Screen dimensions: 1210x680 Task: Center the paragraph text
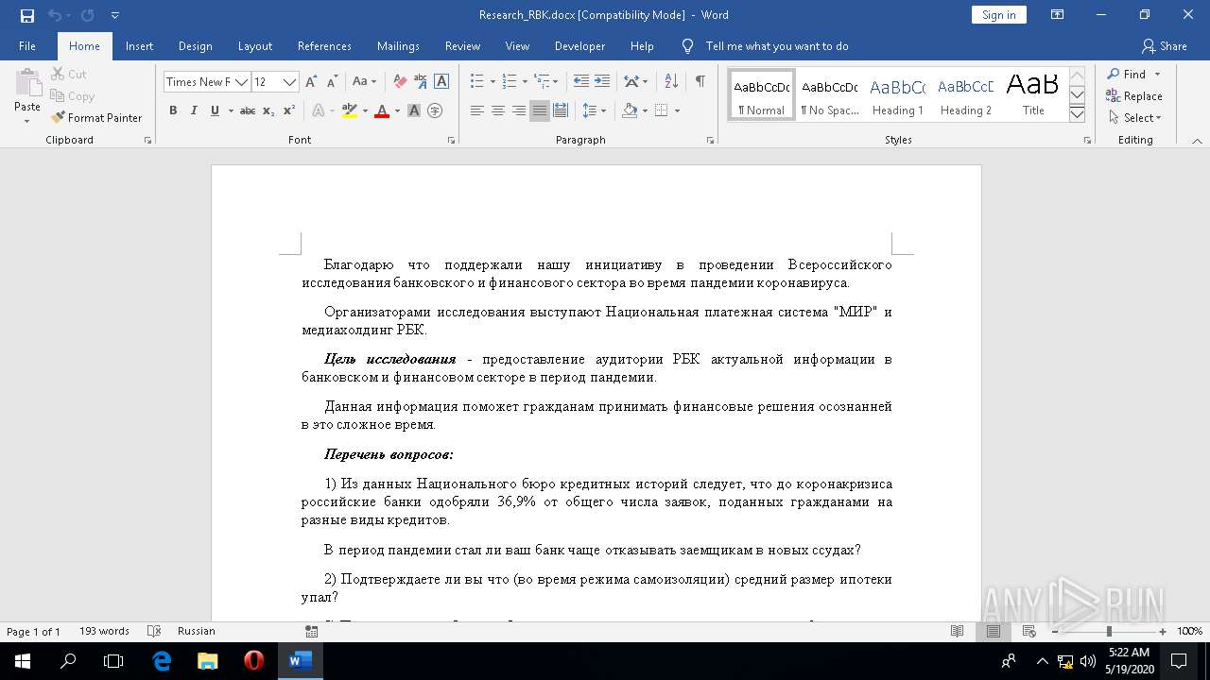tap(498, 110)
